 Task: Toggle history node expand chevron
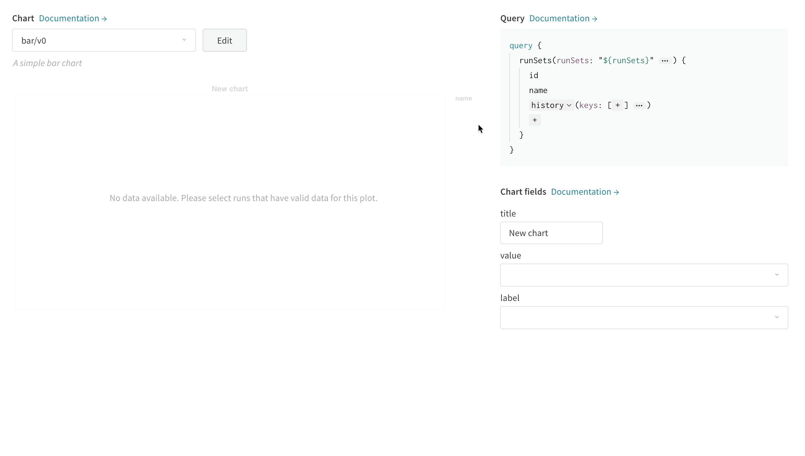tap(569, 105)
